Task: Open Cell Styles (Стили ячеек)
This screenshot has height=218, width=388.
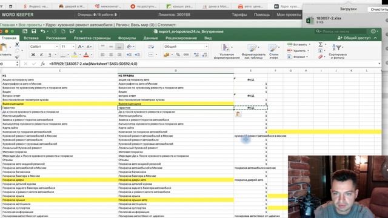Action: [273, 51]
